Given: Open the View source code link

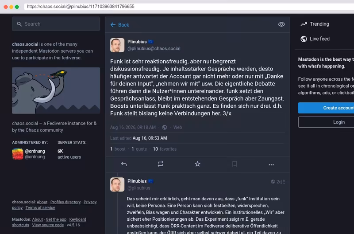Looking at the screenshot, I should pos(48,225).
